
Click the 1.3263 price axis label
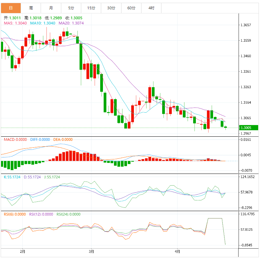(x=246, y=87)
